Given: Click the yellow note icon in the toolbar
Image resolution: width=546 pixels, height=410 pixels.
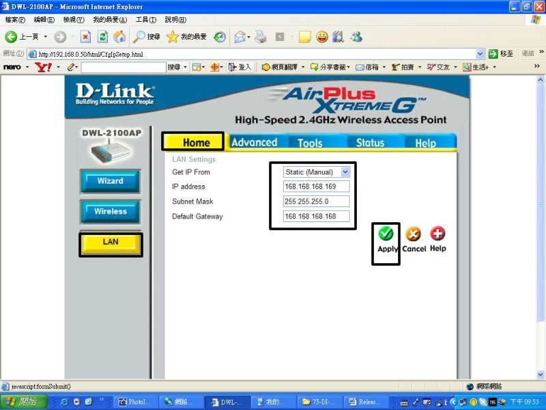Looking at the screenshot, I should click(x=304, y=37).
